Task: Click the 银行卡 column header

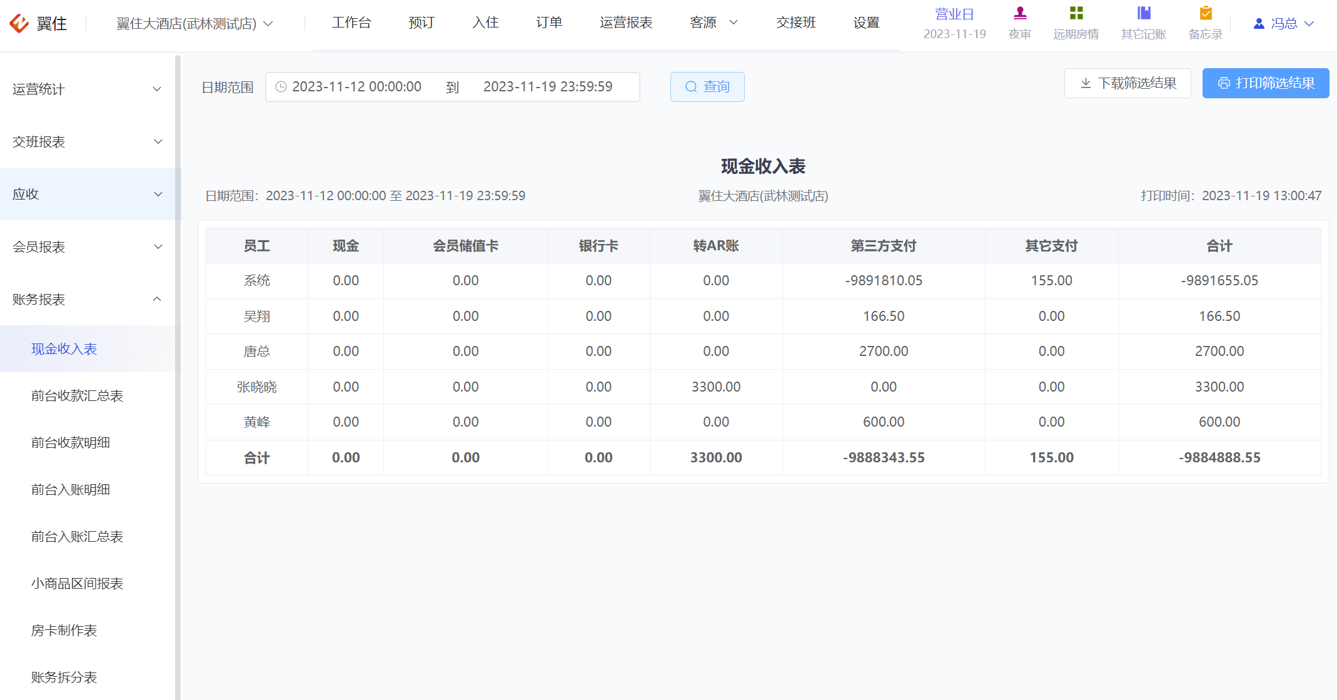Action: tap(598, 246)
